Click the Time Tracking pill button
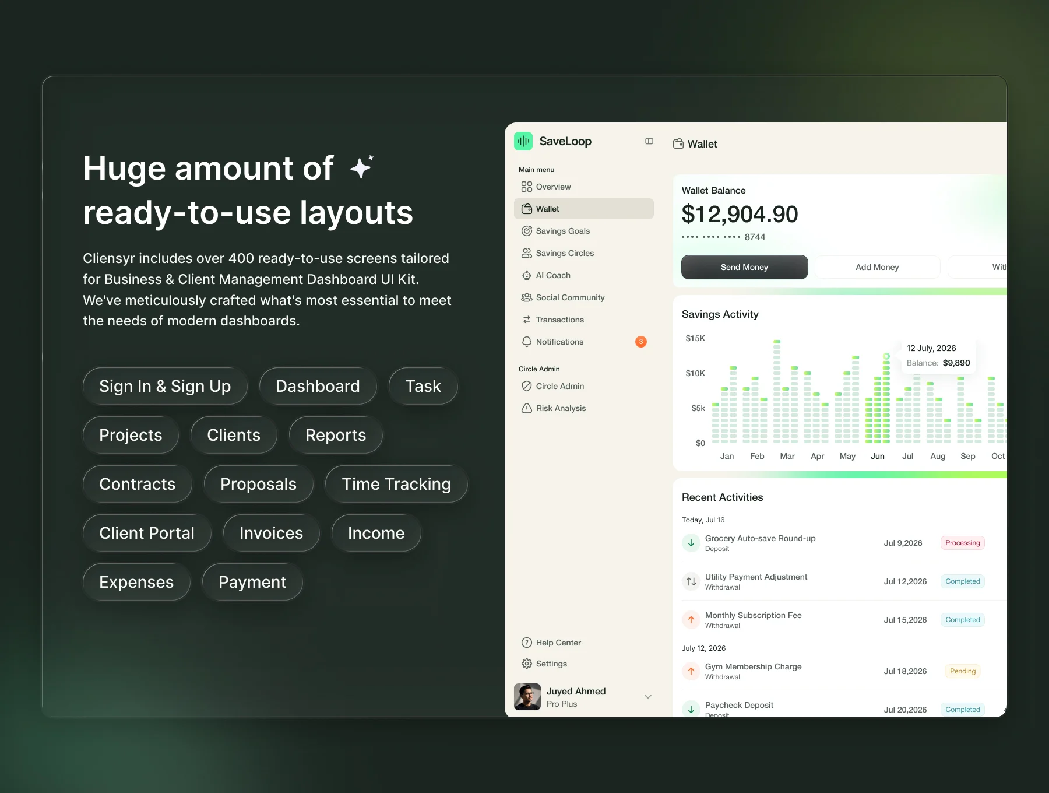 pyautogui.click(x=396, y=484)
